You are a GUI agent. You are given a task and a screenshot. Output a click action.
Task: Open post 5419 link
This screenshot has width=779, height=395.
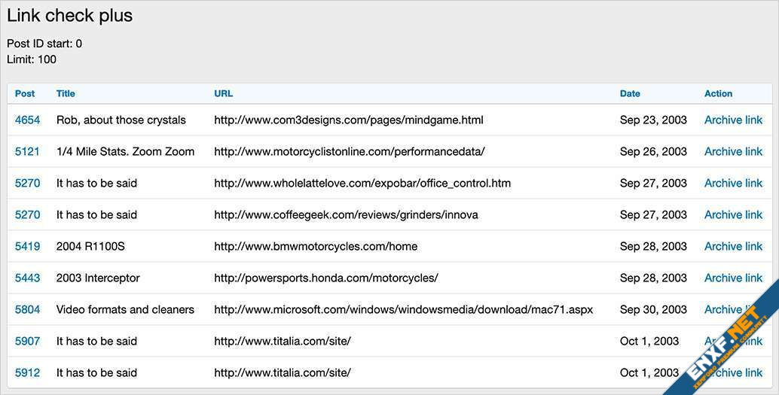click(x=27, y=246)
